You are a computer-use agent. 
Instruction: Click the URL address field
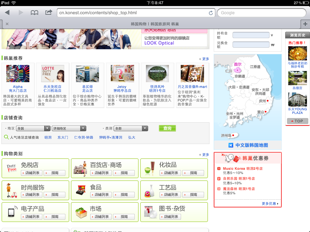[133, 13]
